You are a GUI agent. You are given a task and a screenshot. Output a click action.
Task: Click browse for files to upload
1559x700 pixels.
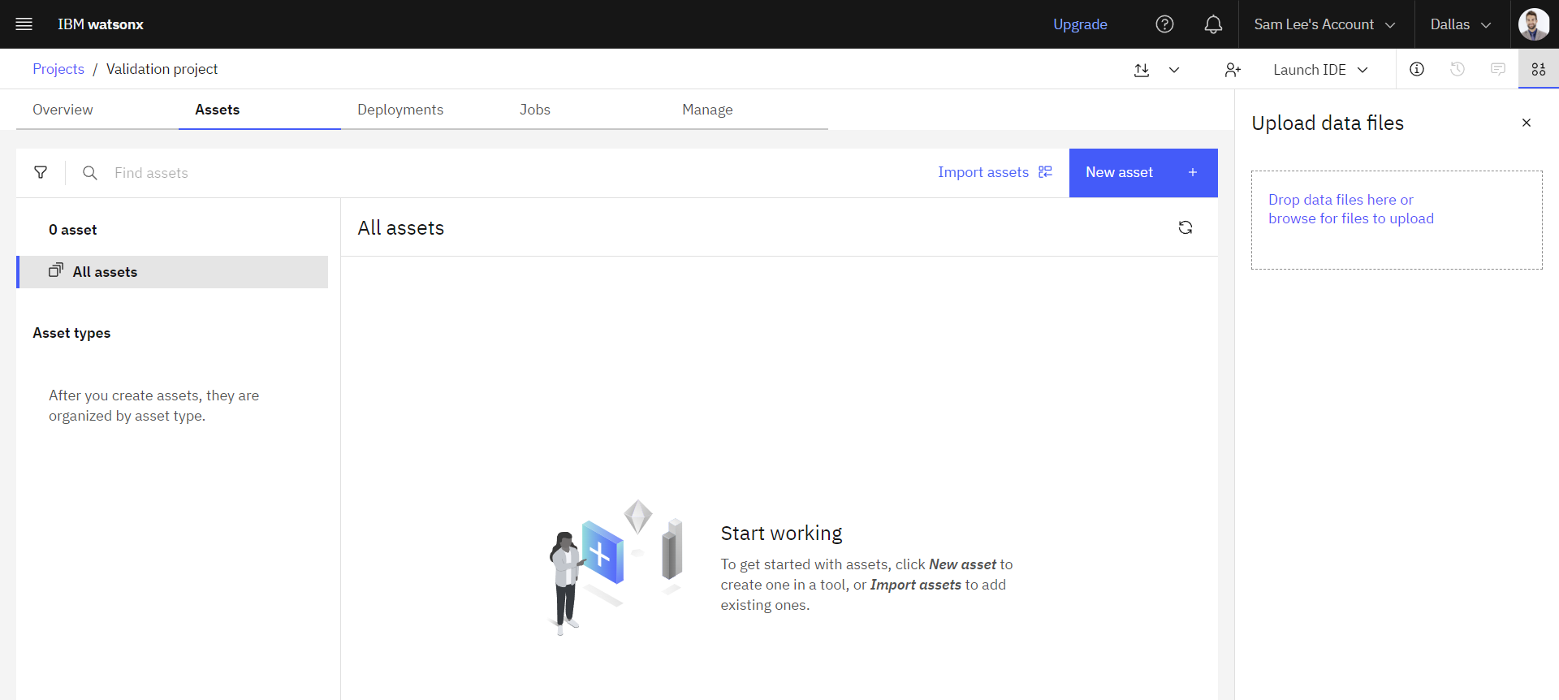click(x=1351, y=218)
